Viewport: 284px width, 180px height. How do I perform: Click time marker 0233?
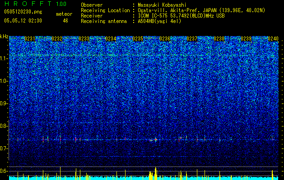pyautogui.click(x=84, y=39)
